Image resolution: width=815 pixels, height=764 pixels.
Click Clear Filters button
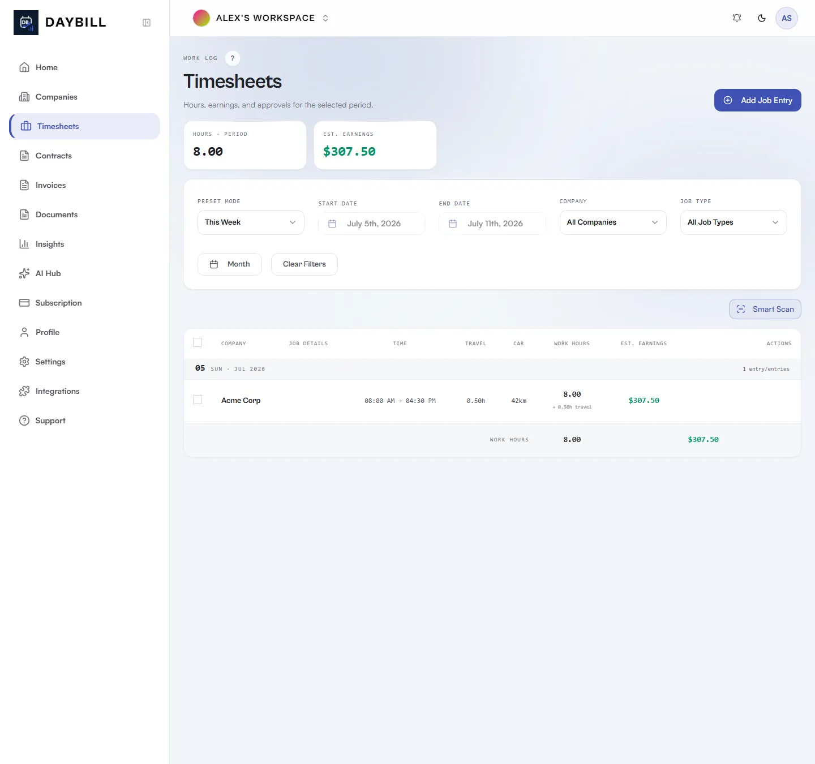point(304,264)
